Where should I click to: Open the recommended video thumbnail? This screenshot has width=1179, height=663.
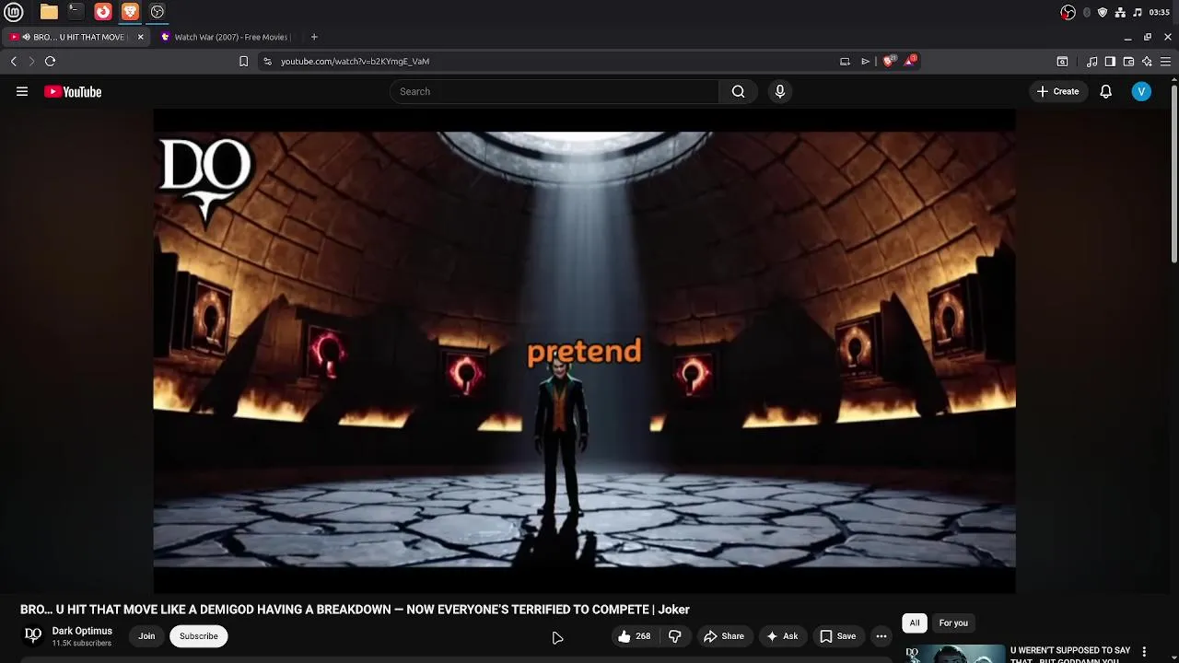953,654
